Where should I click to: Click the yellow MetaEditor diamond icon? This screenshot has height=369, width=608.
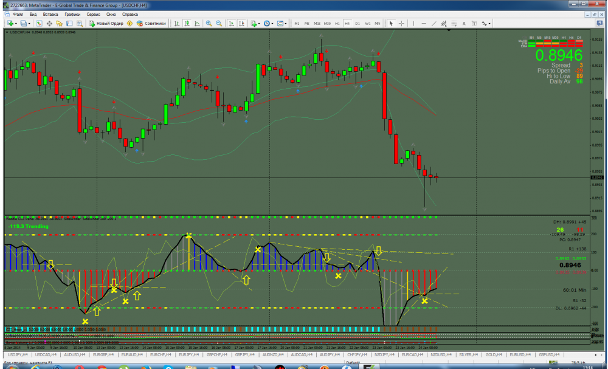[130, 23]
